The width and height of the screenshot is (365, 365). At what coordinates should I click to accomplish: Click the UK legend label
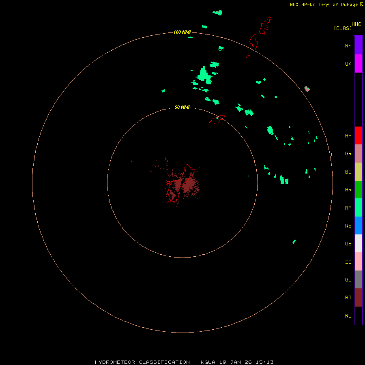point(348,64)
